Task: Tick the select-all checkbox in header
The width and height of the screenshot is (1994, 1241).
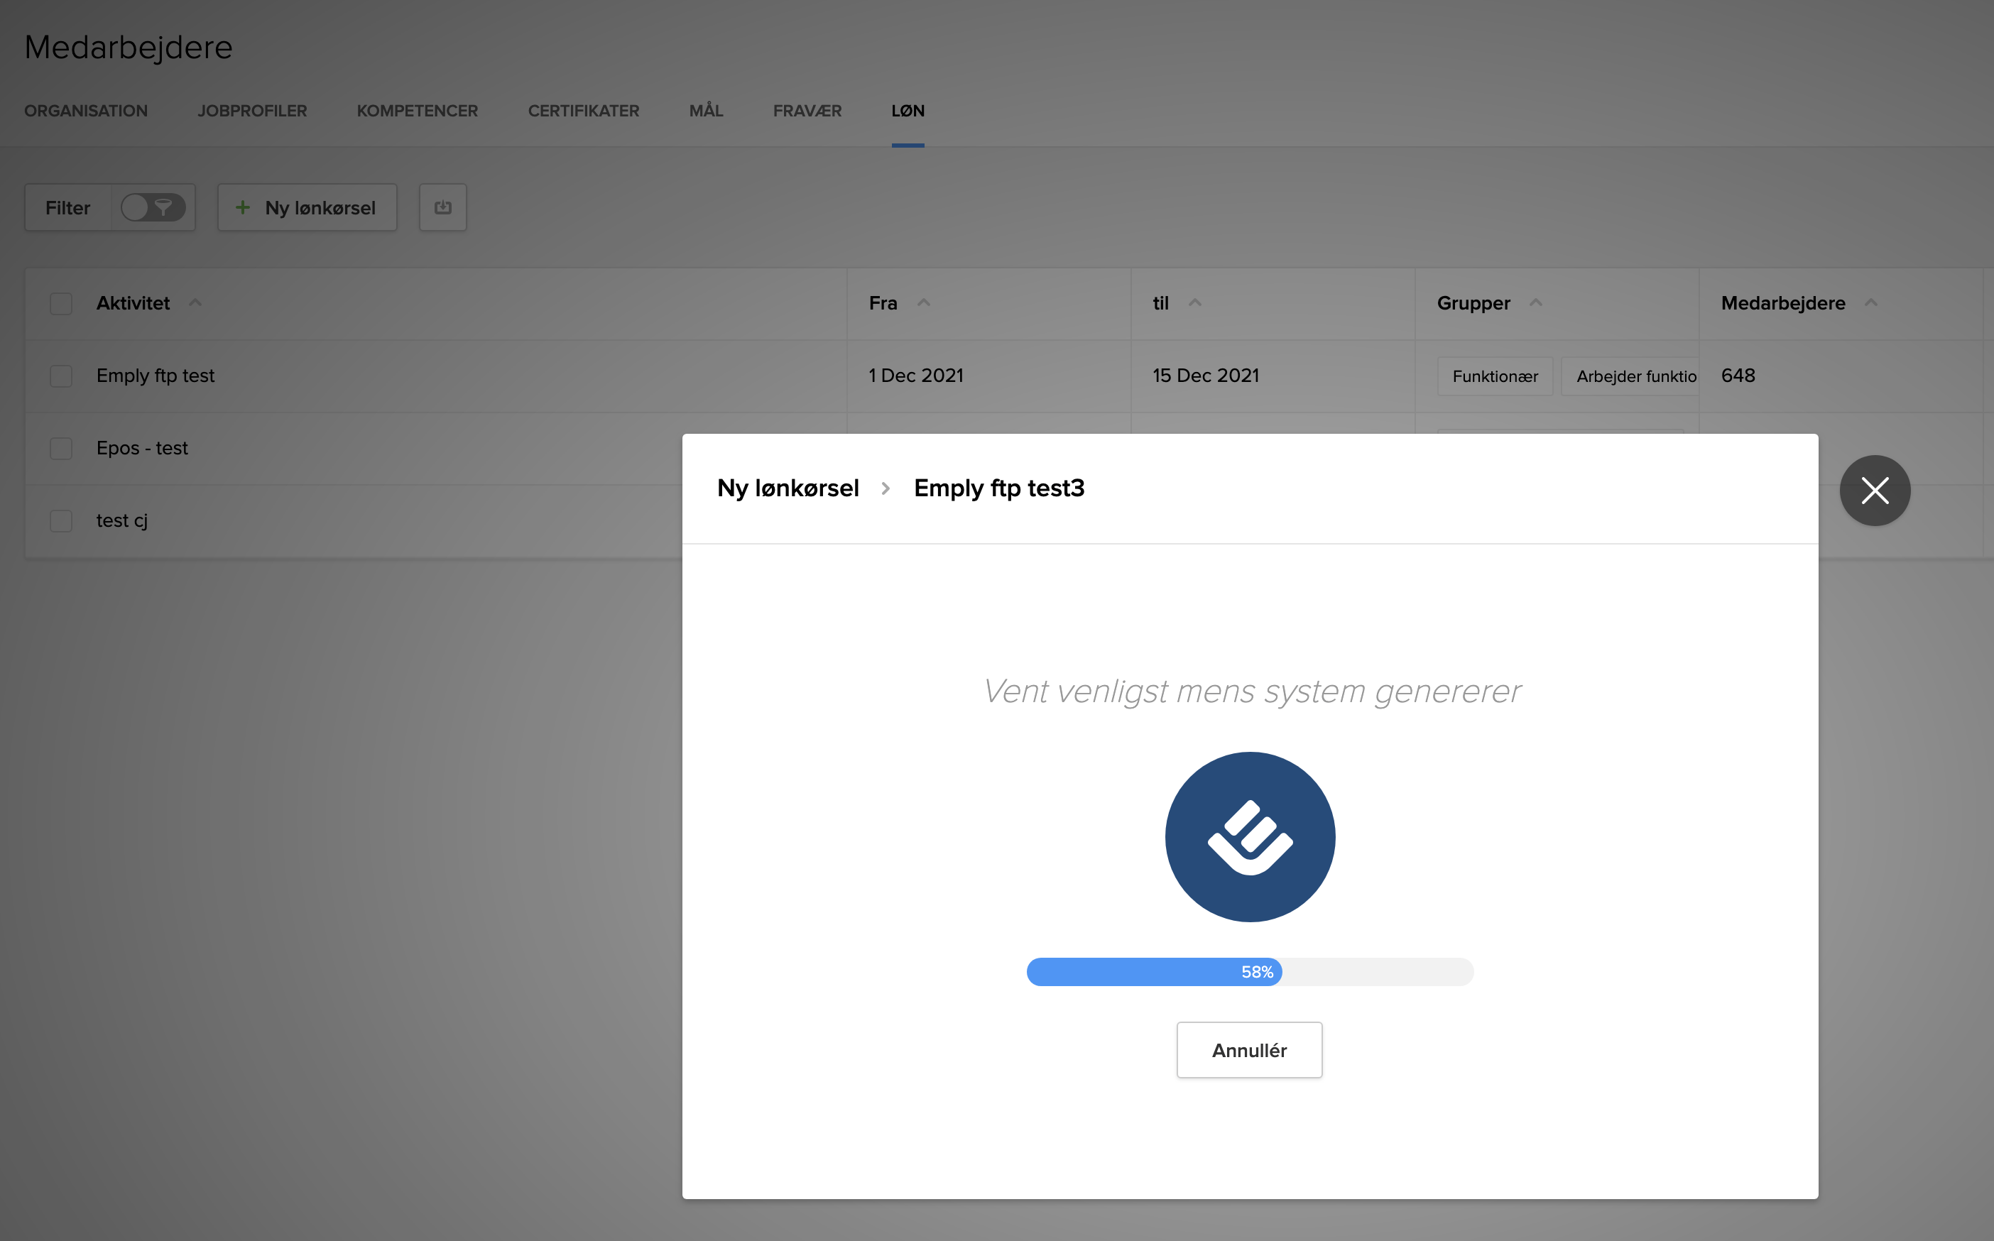Action: point(61,304)
